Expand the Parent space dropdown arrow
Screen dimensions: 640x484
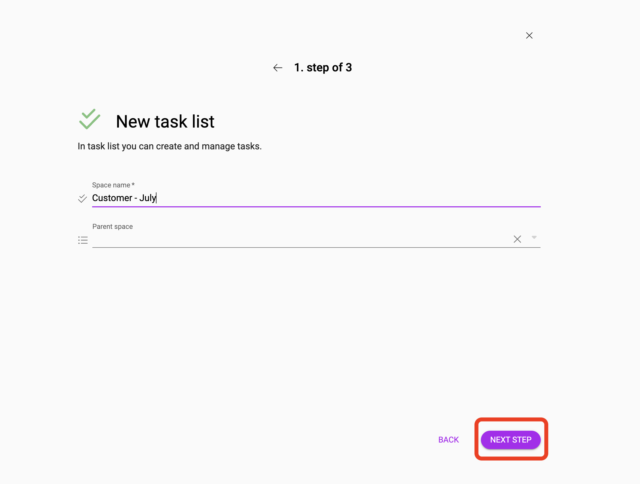pyautogui.click(x=534, y=237)
